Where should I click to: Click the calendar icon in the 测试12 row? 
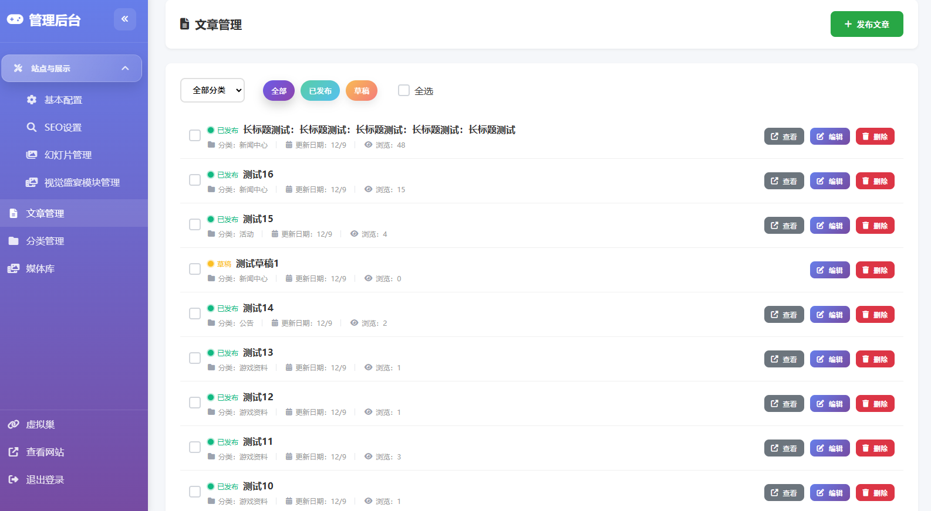click(x=289, y=412)
